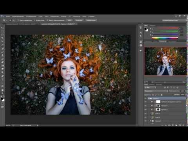Select the Blur tool
The image size is (188, 141).
pos(2,69)
